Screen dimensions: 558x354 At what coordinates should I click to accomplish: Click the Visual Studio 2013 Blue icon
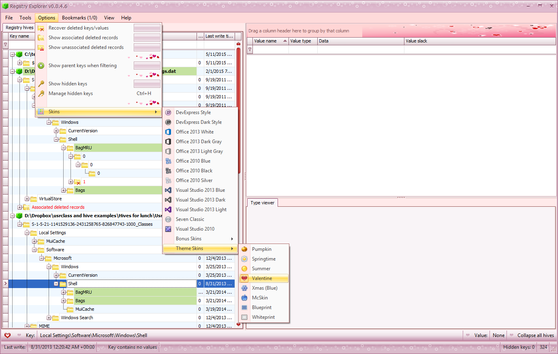[x=168, y=190]
